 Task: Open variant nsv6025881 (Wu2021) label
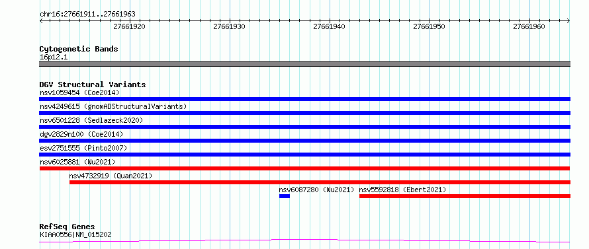pos(77,162)
